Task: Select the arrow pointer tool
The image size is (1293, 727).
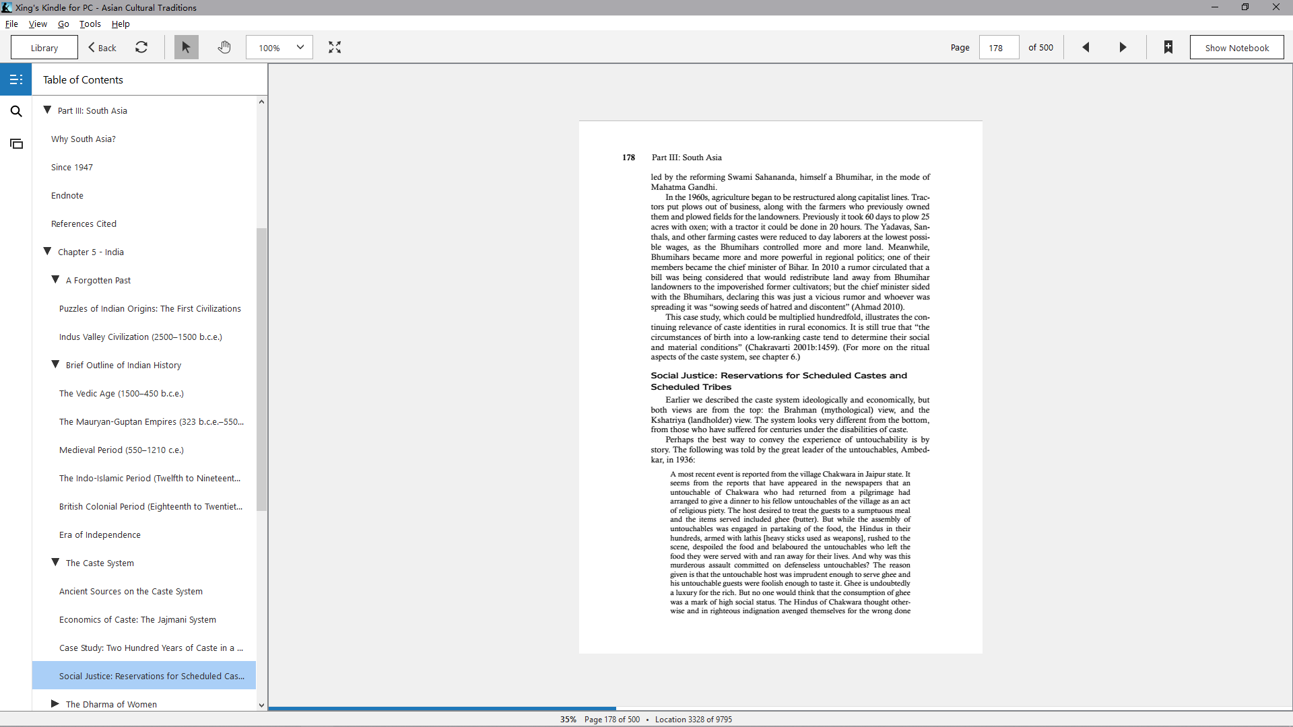Action: pyautogui.click(x=187, y=47)
